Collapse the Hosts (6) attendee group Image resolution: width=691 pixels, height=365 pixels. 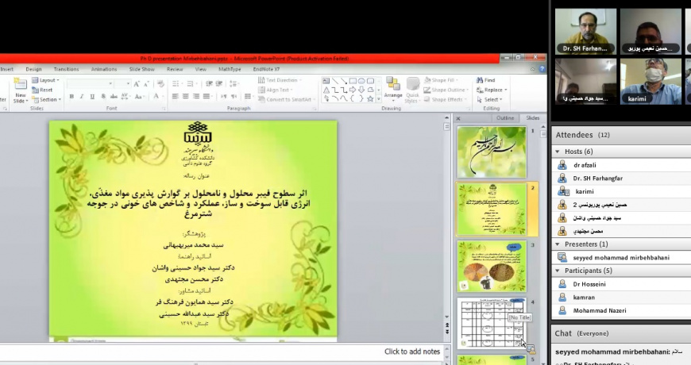[558, 152]
